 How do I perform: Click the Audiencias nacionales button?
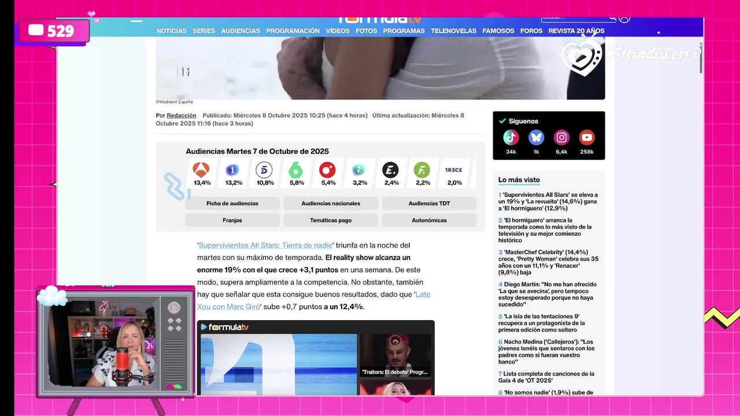point(331,203)
